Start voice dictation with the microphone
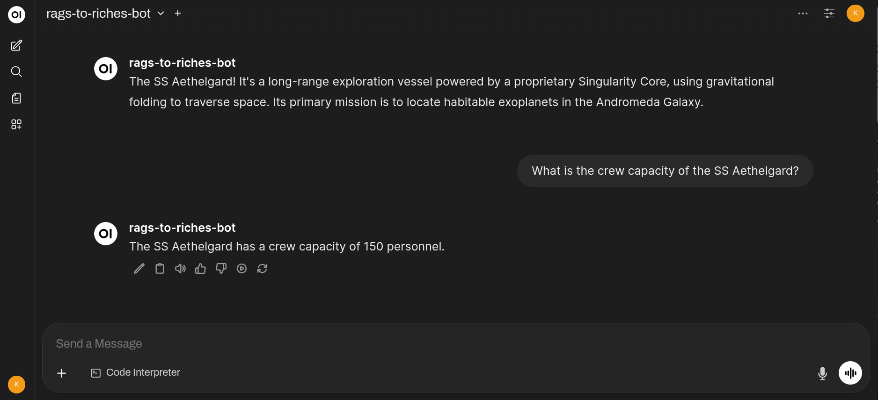Viewport: 878px width, 400px height. pyautogui.click(x=822, y=373)
